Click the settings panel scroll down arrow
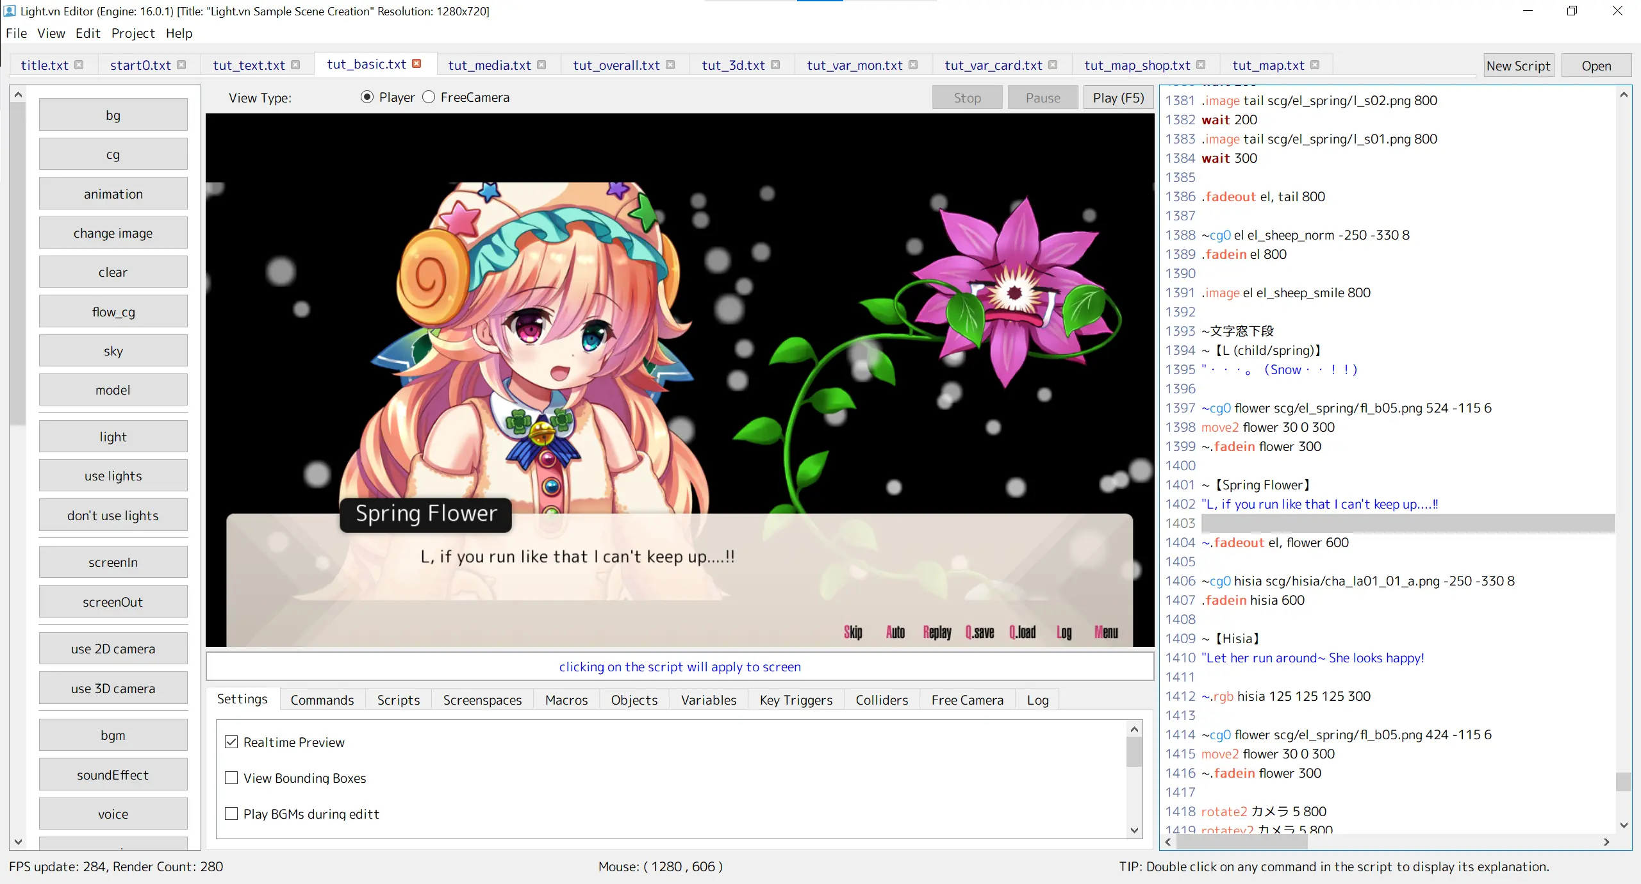1641x884 pixels. pos(1134,830)
